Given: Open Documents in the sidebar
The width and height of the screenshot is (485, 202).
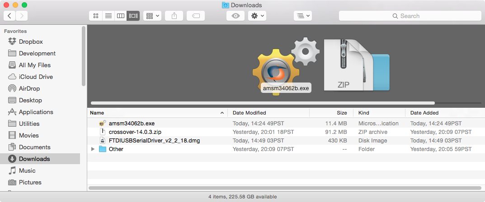Looking at the screenshot, I should pyautogui.click(x=40, y=147).
